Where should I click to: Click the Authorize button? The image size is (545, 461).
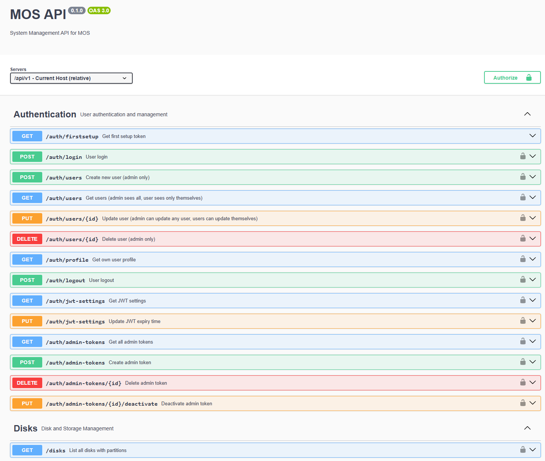512,77
